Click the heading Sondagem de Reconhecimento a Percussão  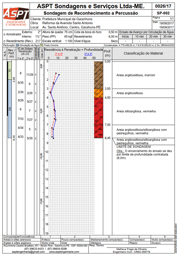click(91, 13)
